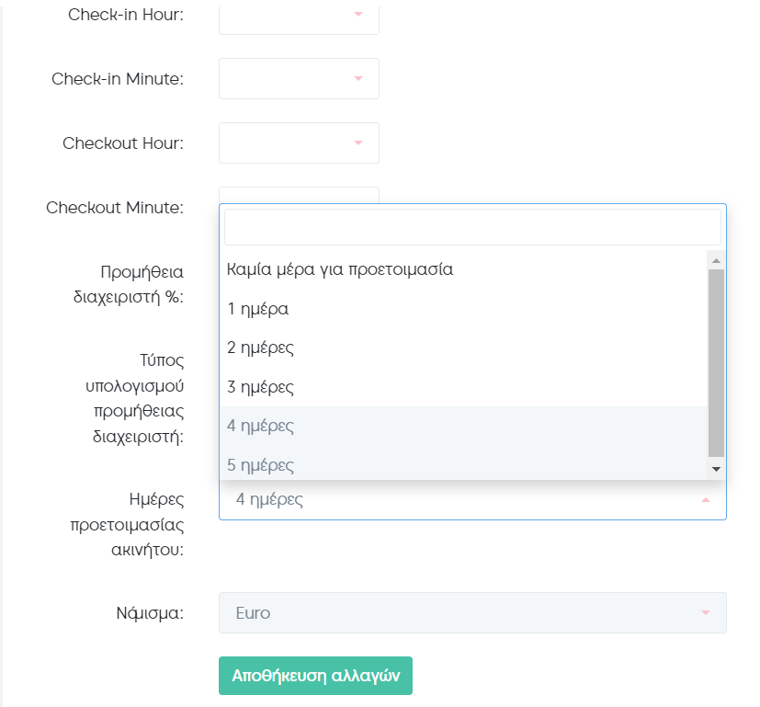This screenshot has height=707, width=760.
Task: Click the dropdown search input box
Action: tap(472, 227)
